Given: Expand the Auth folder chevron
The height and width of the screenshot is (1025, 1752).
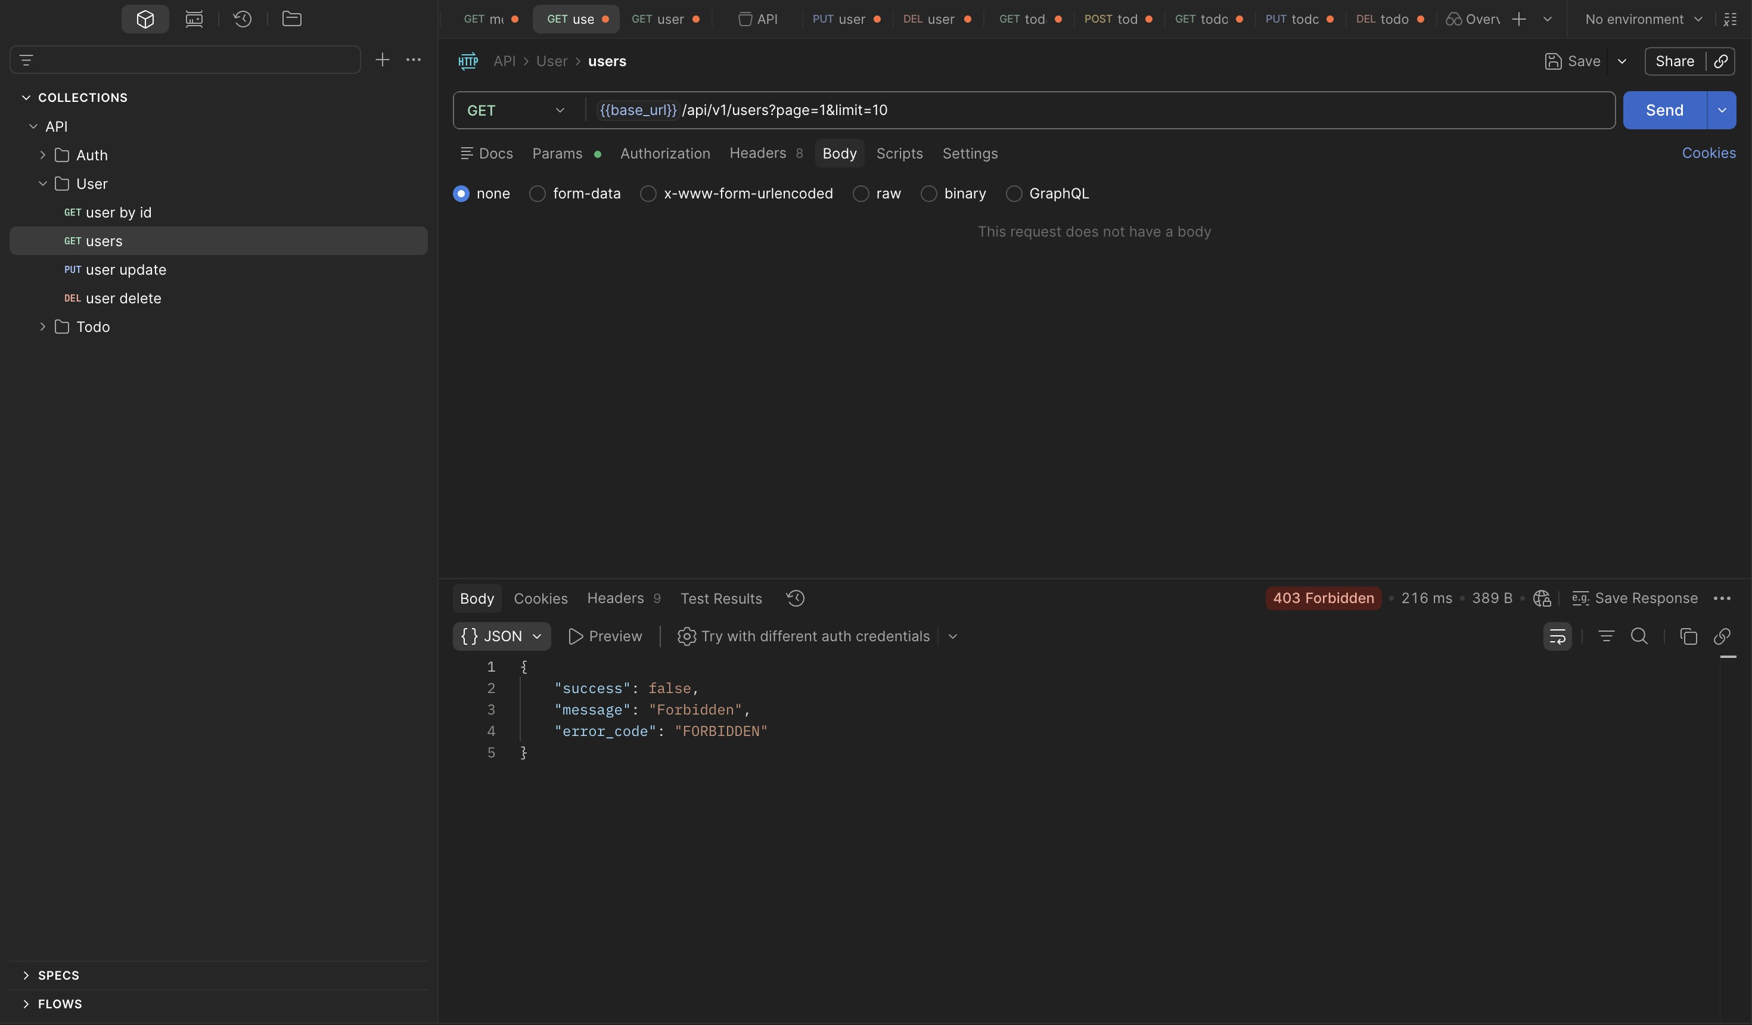Looking at the screenshot, I should (x=42, y=155).
